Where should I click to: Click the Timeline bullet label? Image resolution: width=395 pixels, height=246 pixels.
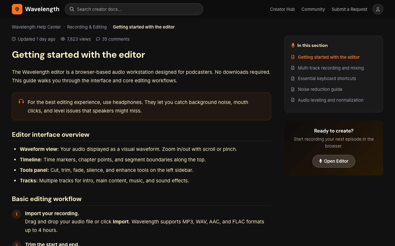click(x=31, y=159)
